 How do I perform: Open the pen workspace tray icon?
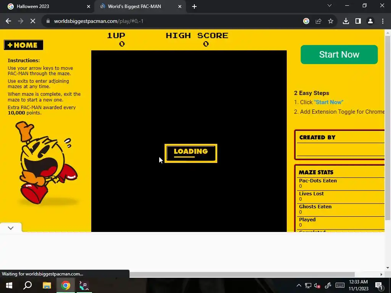[x=328, y=285]
